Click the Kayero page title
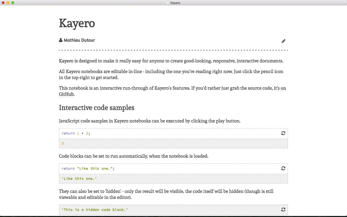The image size is (347, 217). [x=77, y=23]
